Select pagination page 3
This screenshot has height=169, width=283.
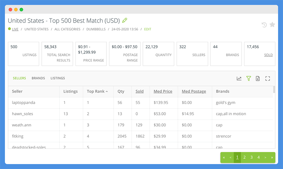252,157
